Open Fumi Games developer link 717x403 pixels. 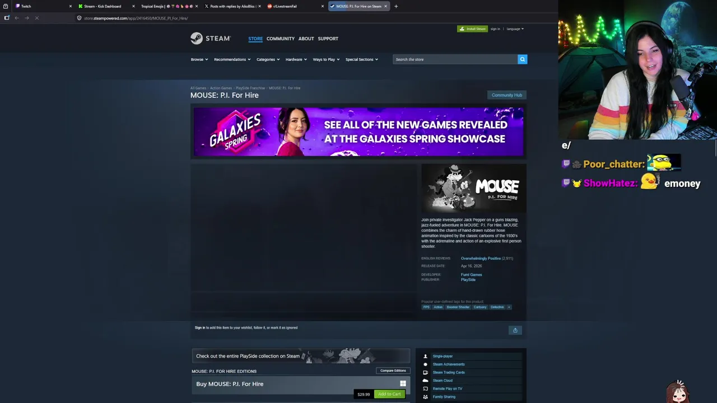(471, 275)
